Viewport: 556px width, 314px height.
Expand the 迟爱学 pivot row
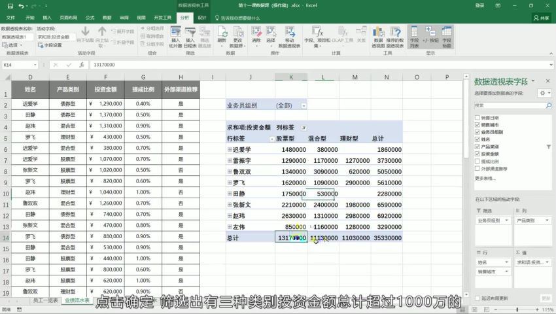[x=230, y=150]
